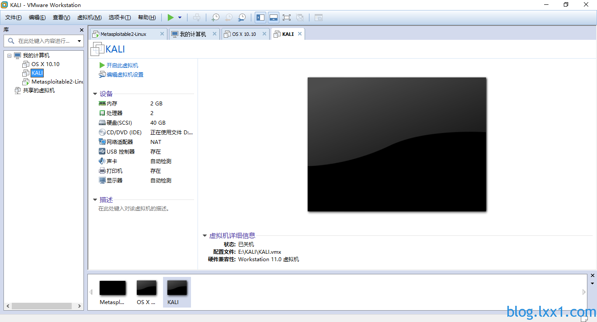Click the thumbnail bar right scroll arrow
Screen dimensions: 597x322
point(584,292)
